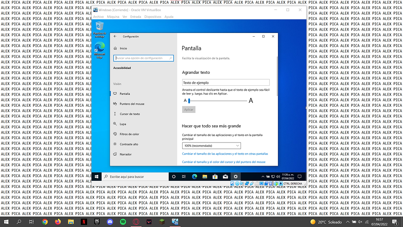This screenshot has height=227, width=403.
Task: Open VirtualBox Dispositivos menu
Action: (x=153, y=17)
